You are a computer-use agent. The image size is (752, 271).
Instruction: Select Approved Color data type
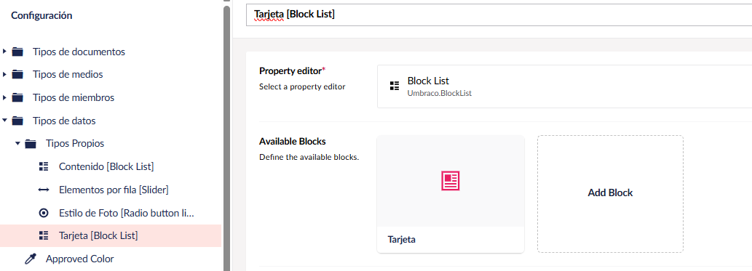[79, 259]
